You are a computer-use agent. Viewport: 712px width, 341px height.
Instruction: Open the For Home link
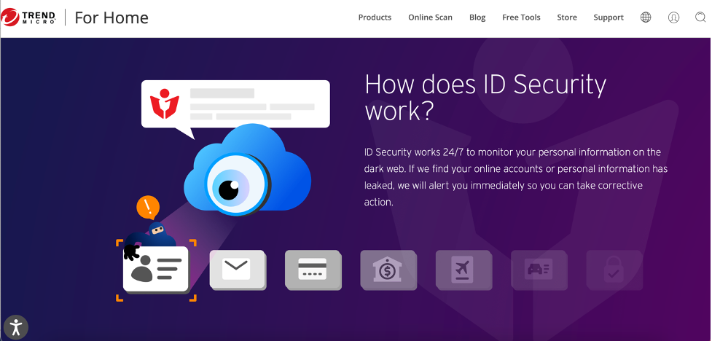pyautogui.click(x=112, y=17)
